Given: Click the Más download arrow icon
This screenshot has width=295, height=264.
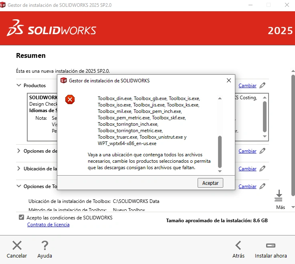Looking at the screenshot, I should coord(279,196).
